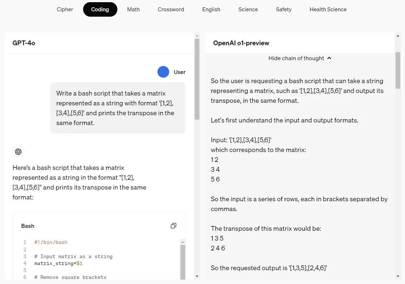Open the Science tab
The height and width of the screenshot is (284, 405).
tap(248, 9)
